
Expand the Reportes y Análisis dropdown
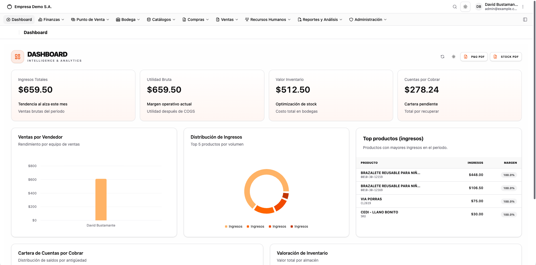coord(320,20)
